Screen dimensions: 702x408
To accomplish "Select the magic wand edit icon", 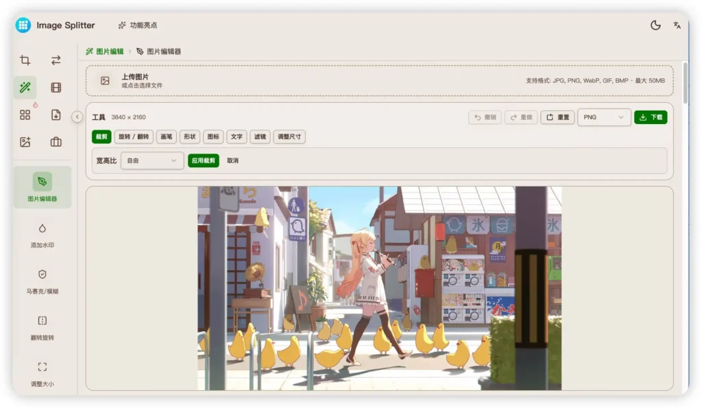I will pyautogui.click(x=25, y=87).
